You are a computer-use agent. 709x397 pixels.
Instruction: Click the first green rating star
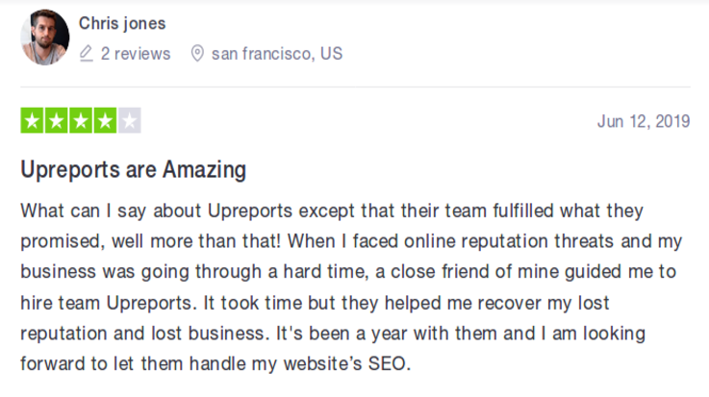(x=32, y=120)
